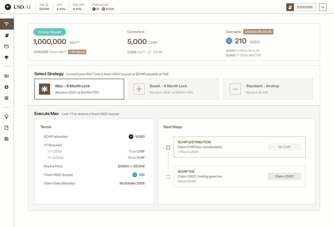Open the dashboard tiles sidebar item
Screen dimensions: 334x227
[7, 76]
